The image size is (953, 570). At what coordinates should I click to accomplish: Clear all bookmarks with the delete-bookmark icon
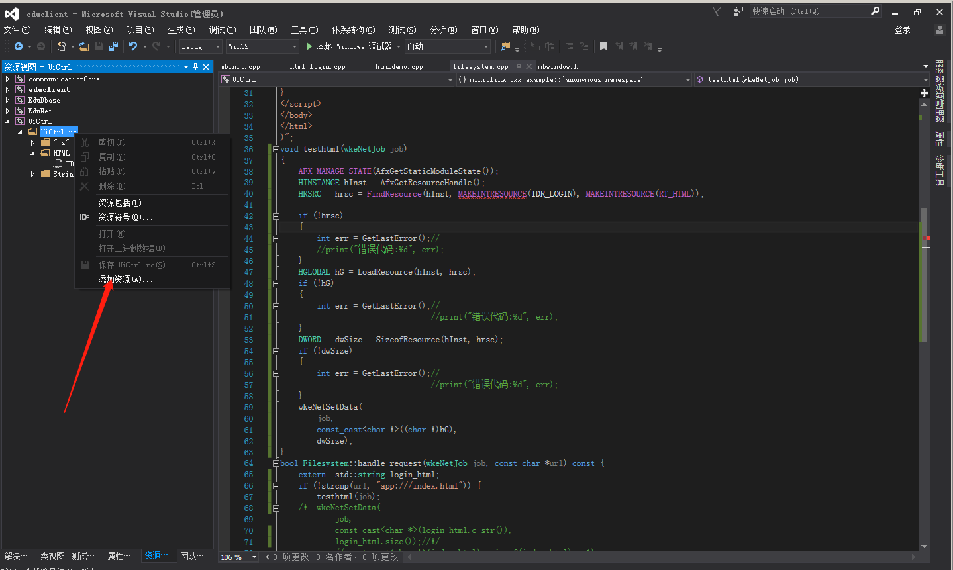[648, 46]
